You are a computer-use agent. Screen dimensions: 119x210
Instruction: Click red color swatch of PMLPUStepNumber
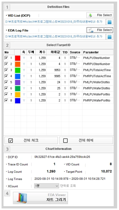18,58
